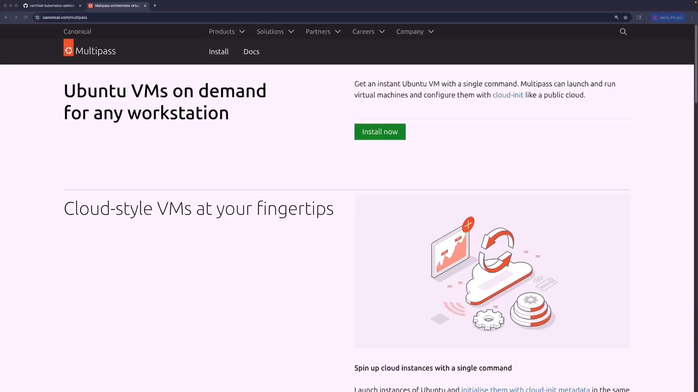Click the Multipass title text link
The height and width of the screenshot is (392, 698).
(96, 51)
